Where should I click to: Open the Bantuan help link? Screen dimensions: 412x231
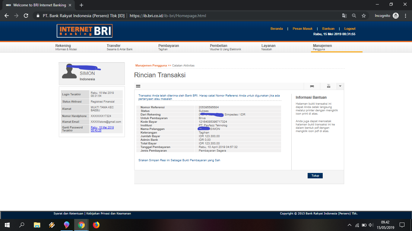(x=328, y=29)
